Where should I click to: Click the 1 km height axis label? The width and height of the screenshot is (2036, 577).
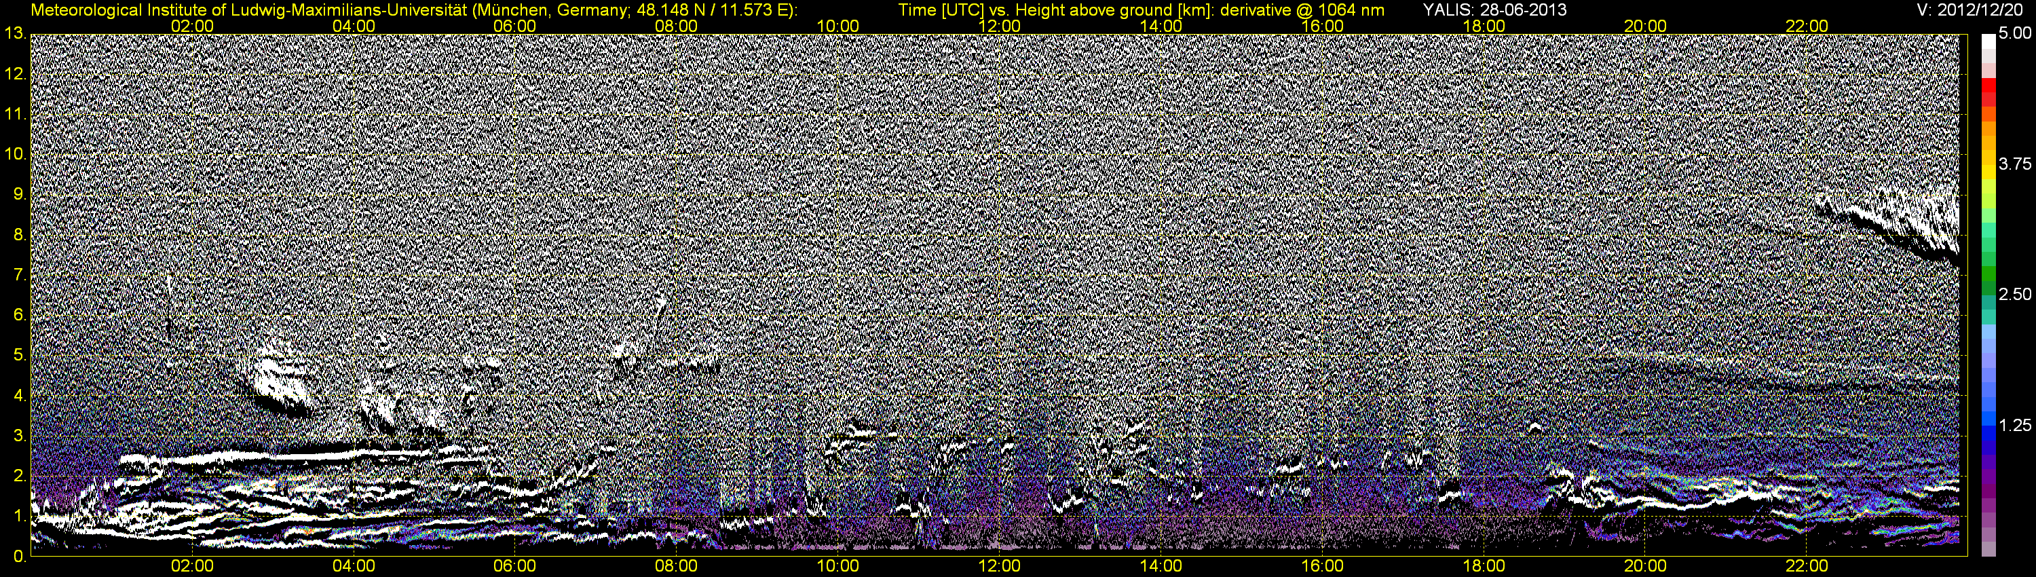click(20, 516)
